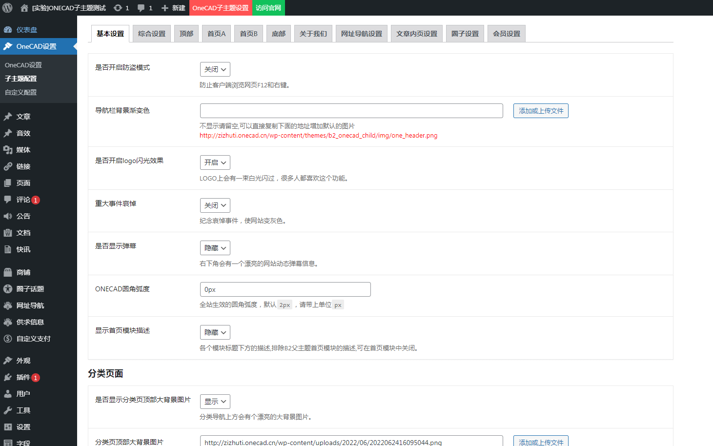Switch to the 顶部 tab
This screenshot has width=713, height=446.
(x=186, y=34)
